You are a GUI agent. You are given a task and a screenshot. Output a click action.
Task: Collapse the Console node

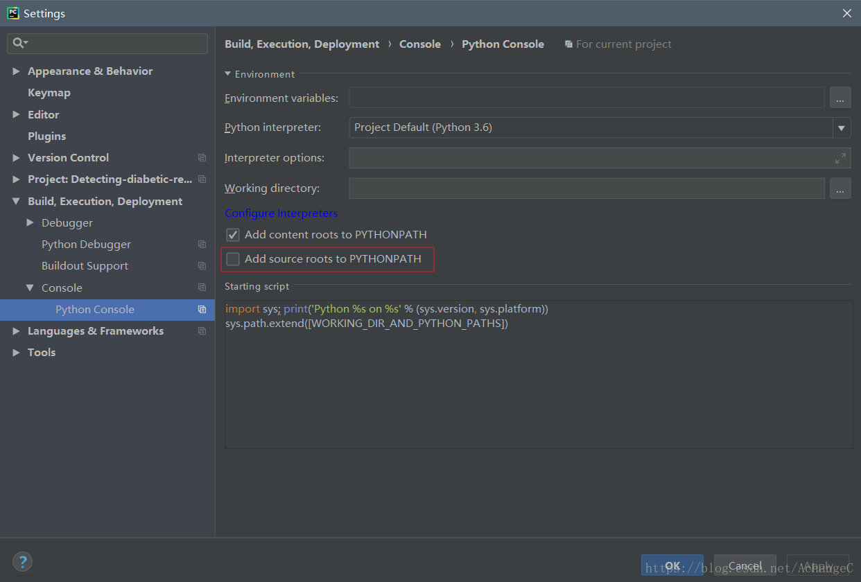coord(30,288)
